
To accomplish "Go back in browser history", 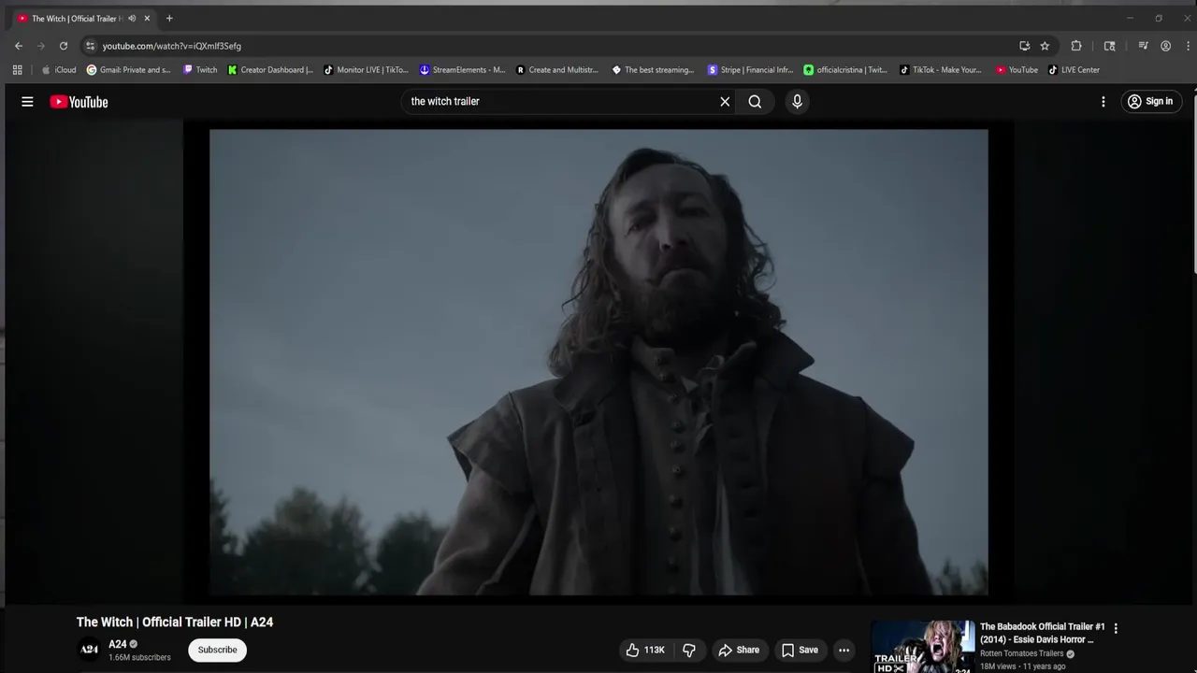I will click(19, 46).
